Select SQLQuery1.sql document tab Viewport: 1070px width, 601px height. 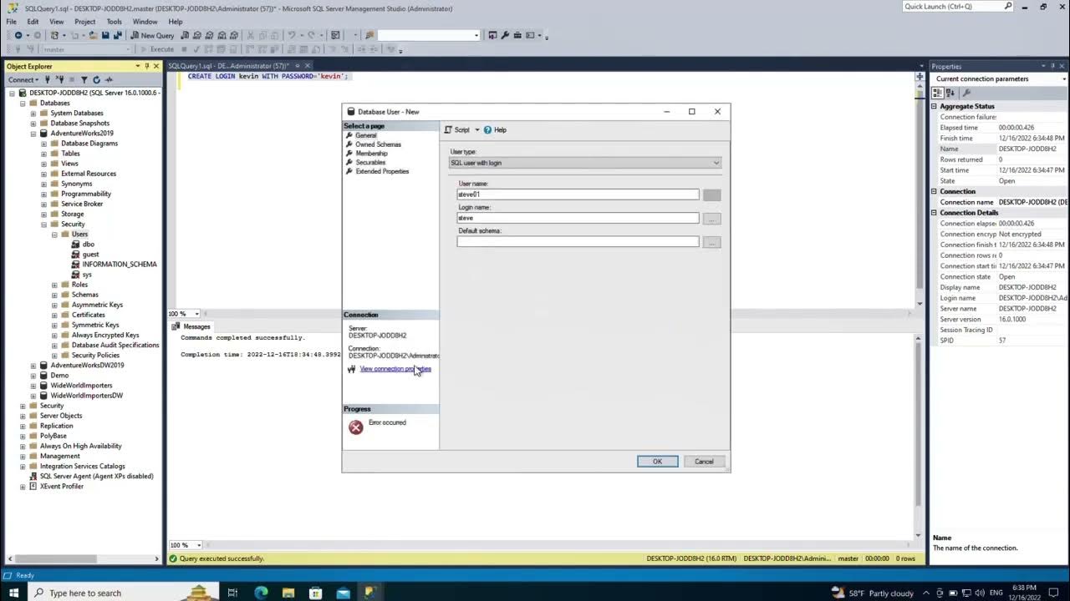pyautogui.click(x=229, y=66)
